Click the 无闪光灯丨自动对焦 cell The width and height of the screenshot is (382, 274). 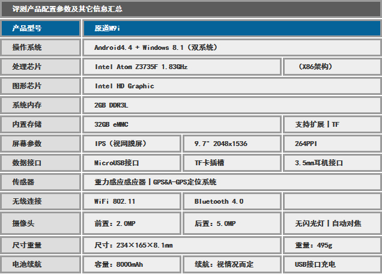tap(332, 224)
